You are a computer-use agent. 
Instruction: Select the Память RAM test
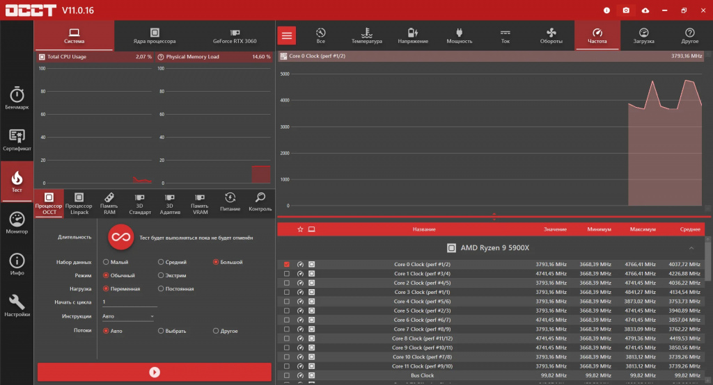(x=109, y=204)
